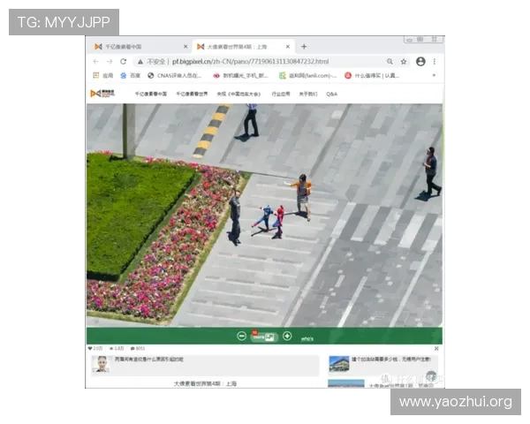530x424 pixels.
Task: Open the CNAS bookmark
Action: (x=174, y=75)
